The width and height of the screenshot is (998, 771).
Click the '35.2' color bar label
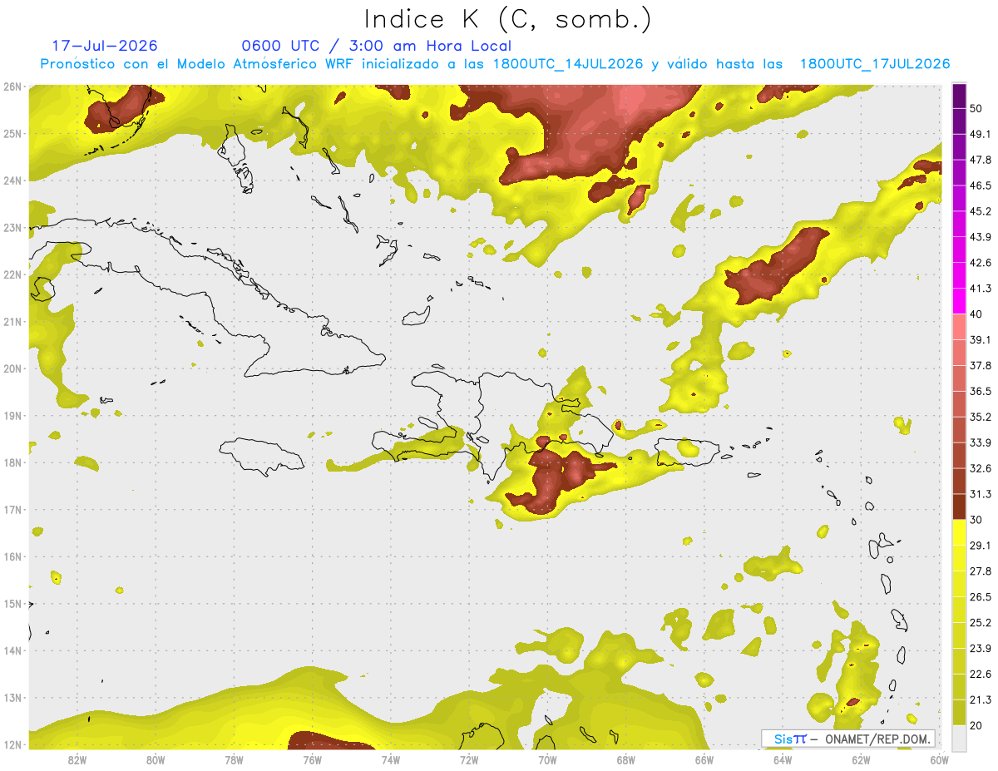(981, 417)
